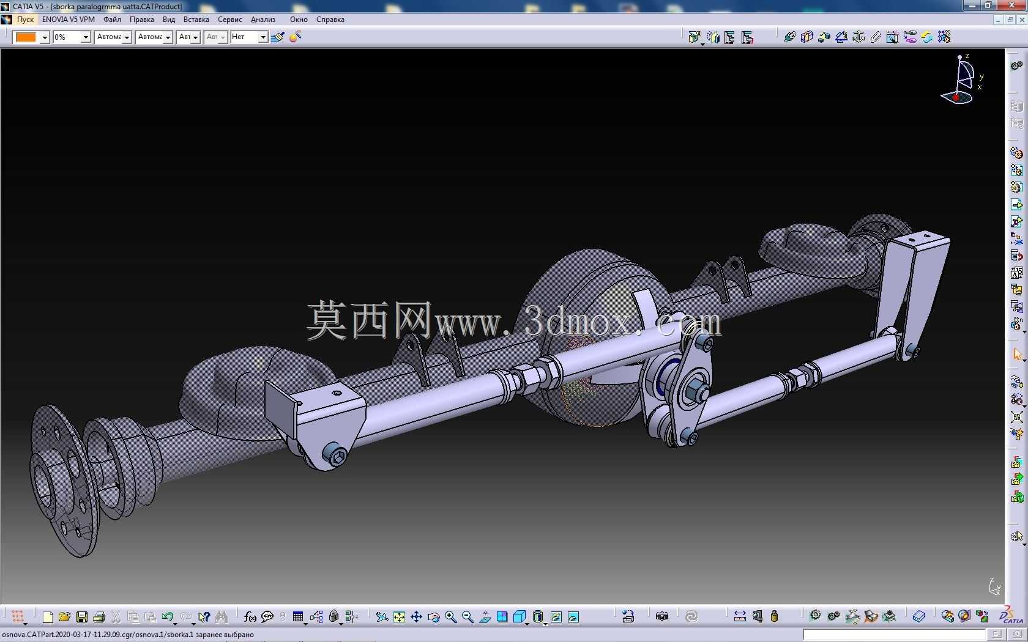
Task: Open the line thickness dropdown
Action: click(127, 37)
